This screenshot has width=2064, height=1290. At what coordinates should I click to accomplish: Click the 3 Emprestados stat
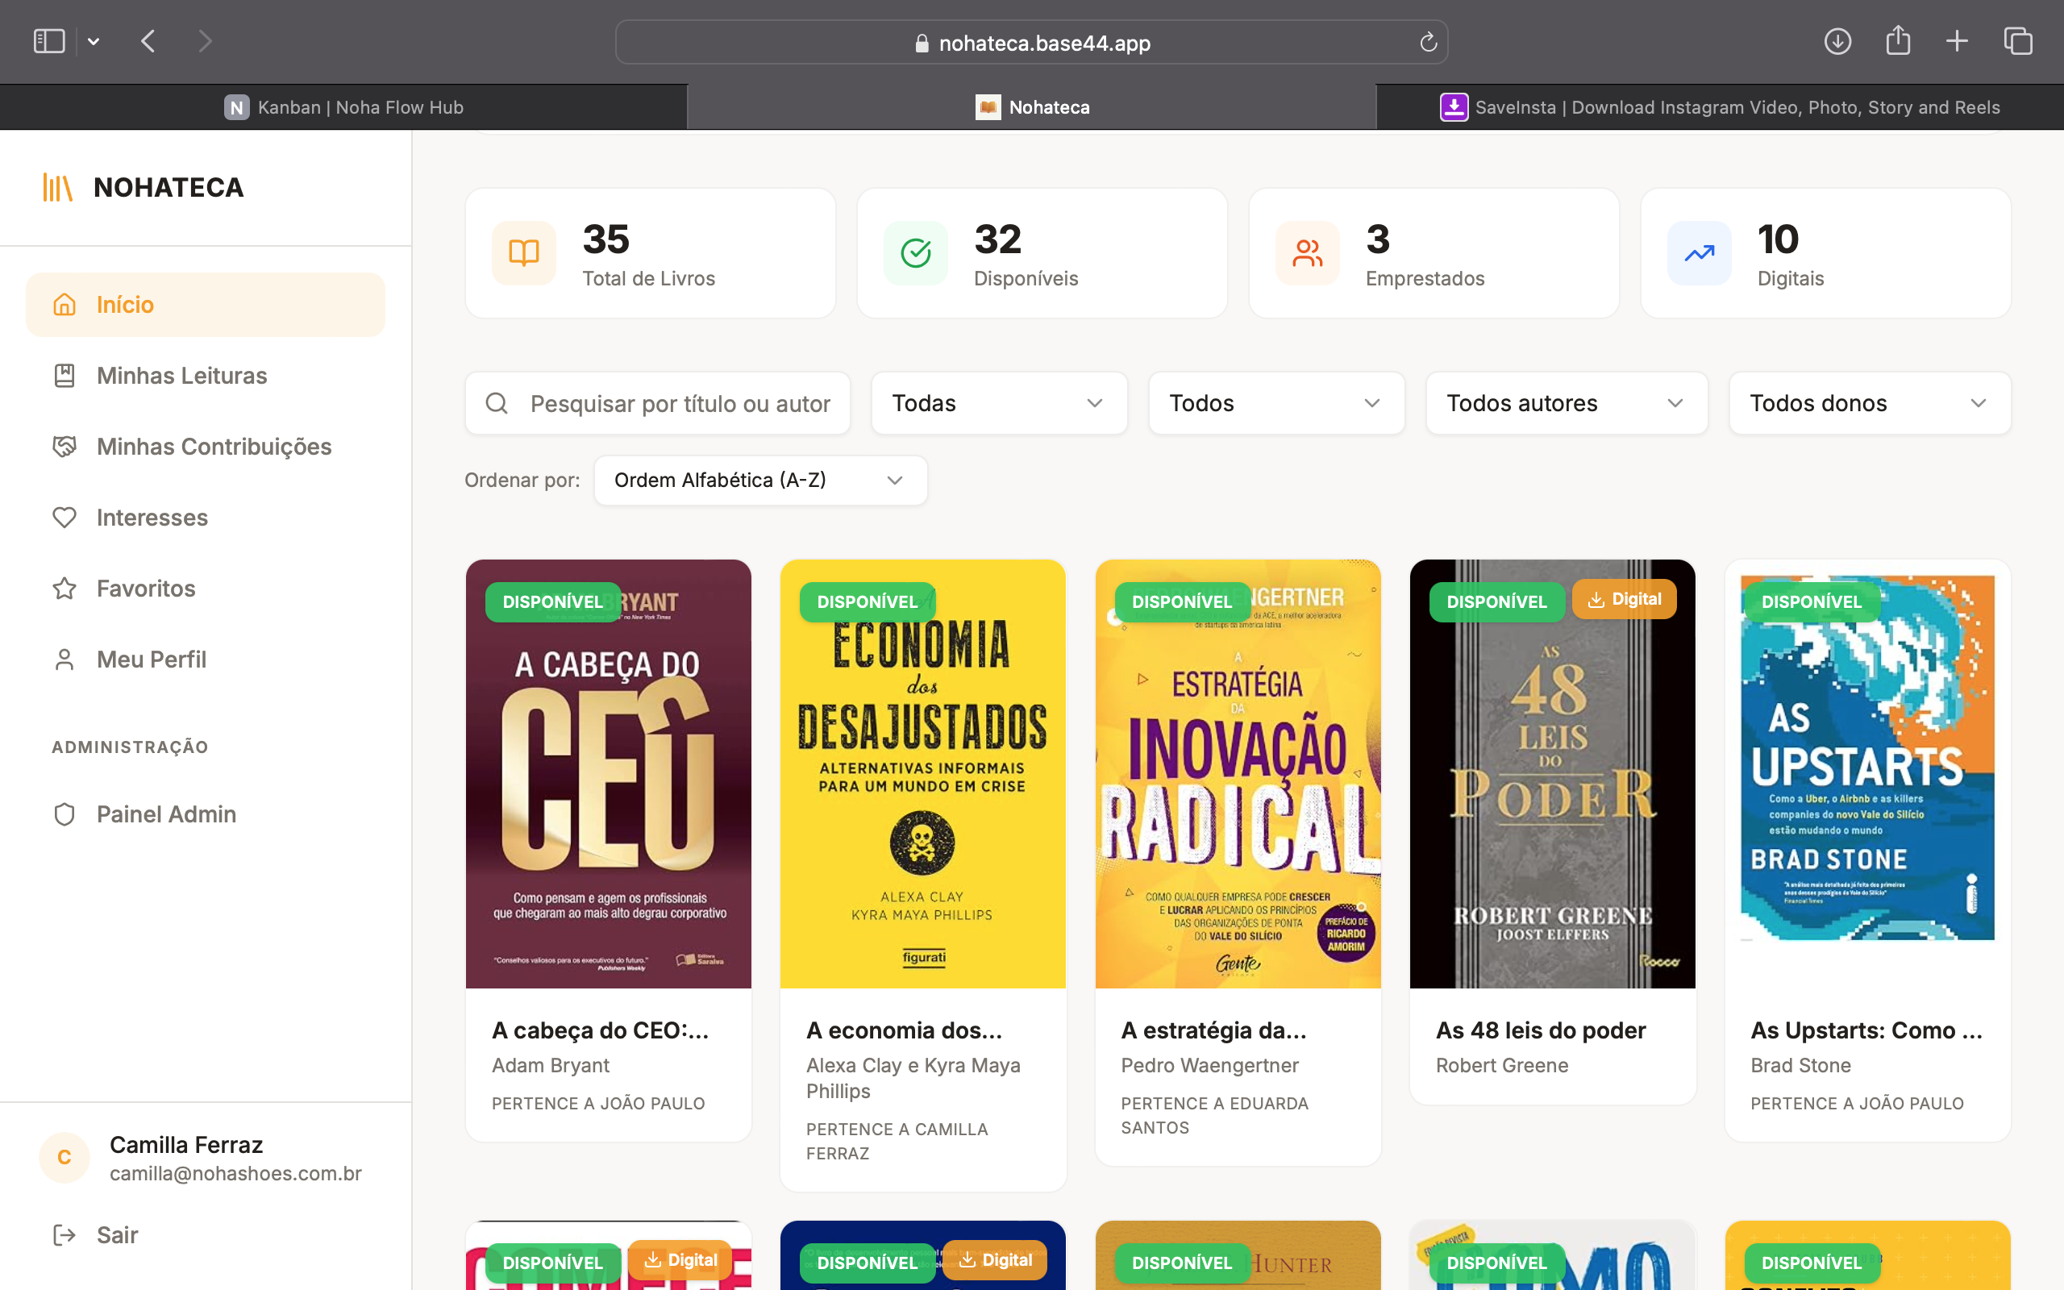(1434, 253)
